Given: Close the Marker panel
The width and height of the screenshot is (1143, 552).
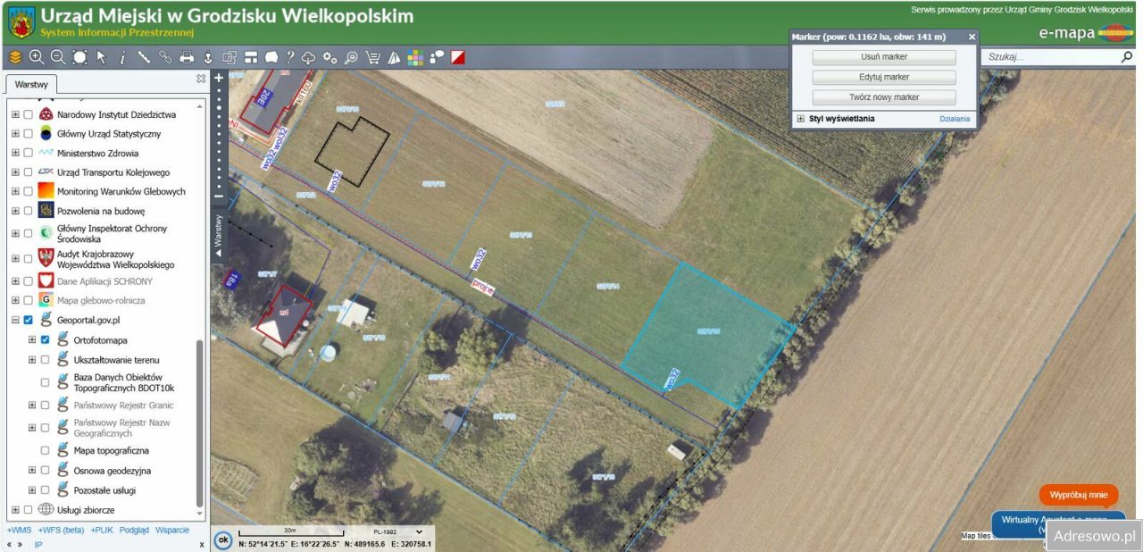Looking at the screenshot, I should (x=972, y=38).
